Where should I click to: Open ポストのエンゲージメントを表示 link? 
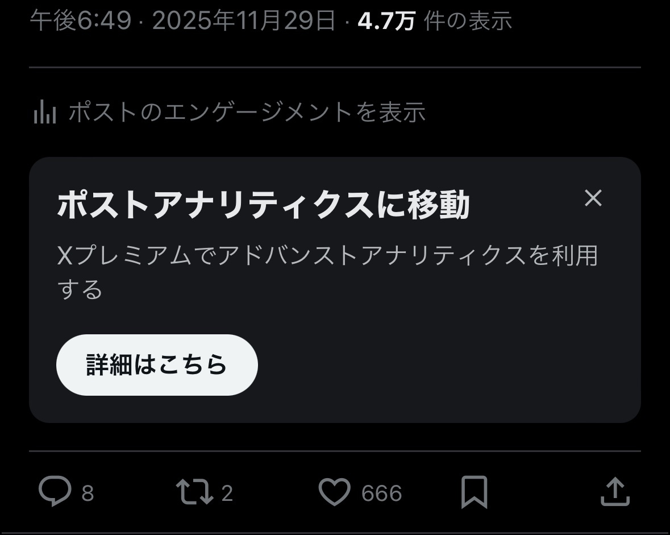click(247, 112)
